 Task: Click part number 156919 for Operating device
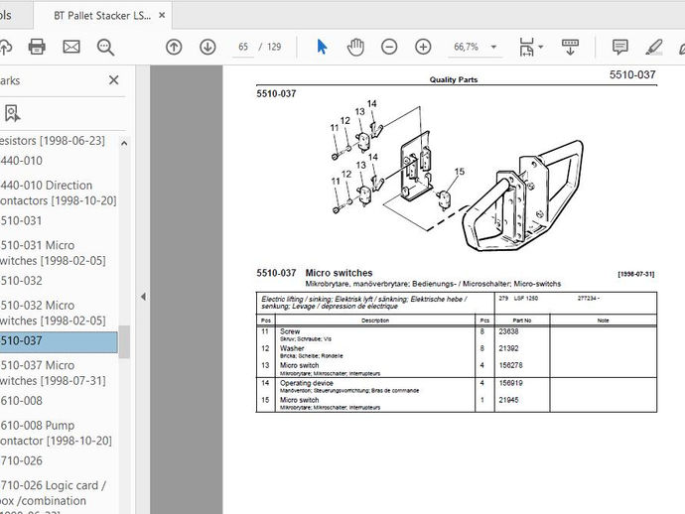(510, 383)
